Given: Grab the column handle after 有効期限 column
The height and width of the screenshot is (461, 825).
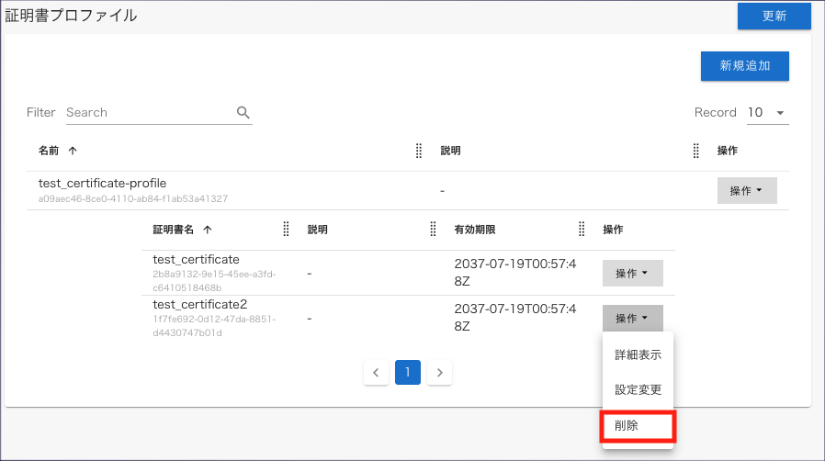Looking at the screenshot, I should (x=582, y=230).
